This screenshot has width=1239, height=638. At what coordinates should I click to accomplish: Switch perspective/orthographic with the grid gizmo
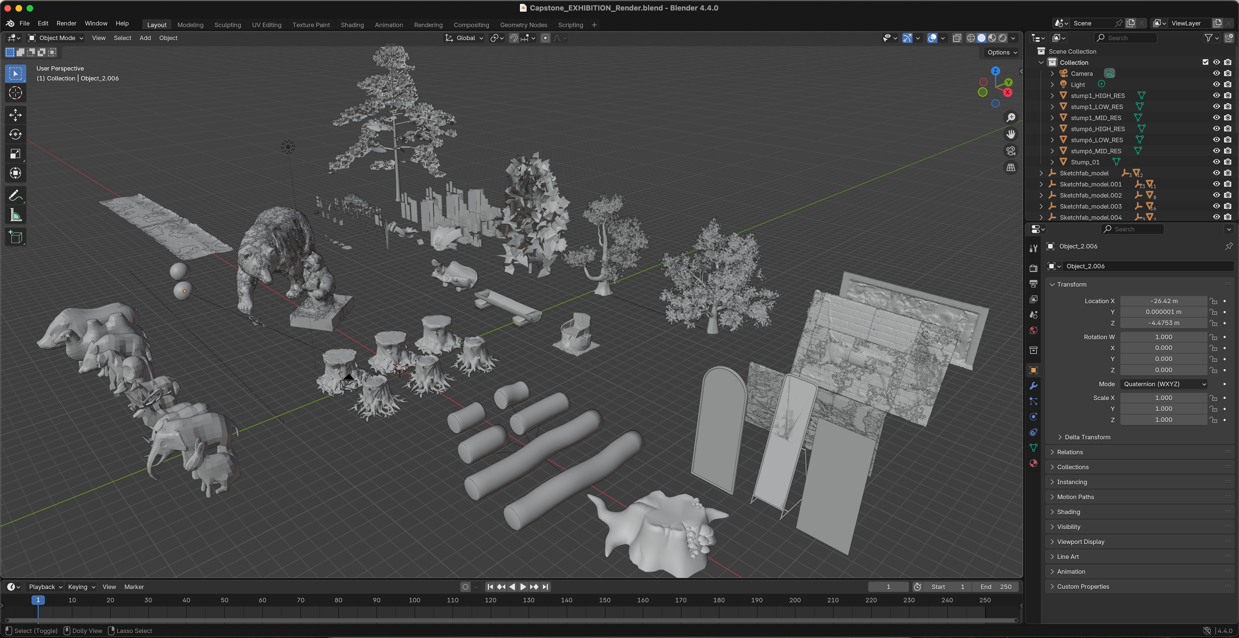pyautogui.click(x=1011, y=167)
